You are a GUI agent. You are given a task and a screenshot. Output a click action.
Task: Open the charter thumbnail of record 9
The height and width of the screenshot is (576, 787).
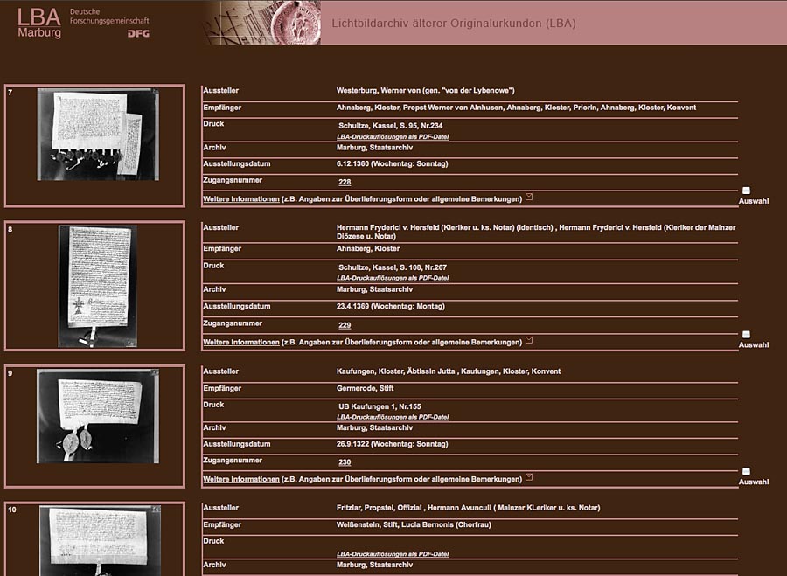[98, 416]
